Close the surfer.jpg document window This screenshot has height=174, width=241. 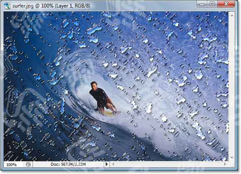[226, 4]
